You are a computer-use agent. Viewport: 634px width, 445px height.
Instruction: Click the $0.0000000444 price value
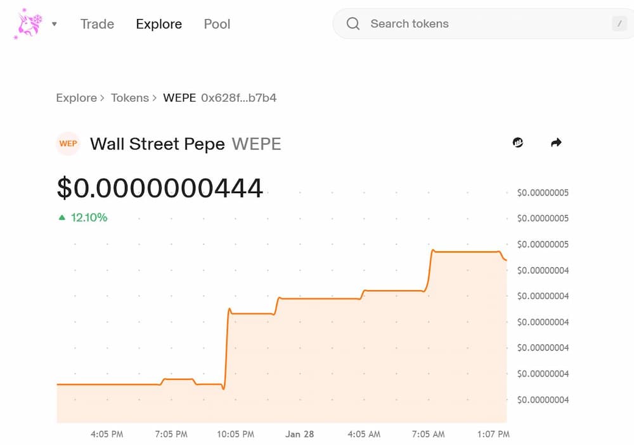[x=160, y=188]
